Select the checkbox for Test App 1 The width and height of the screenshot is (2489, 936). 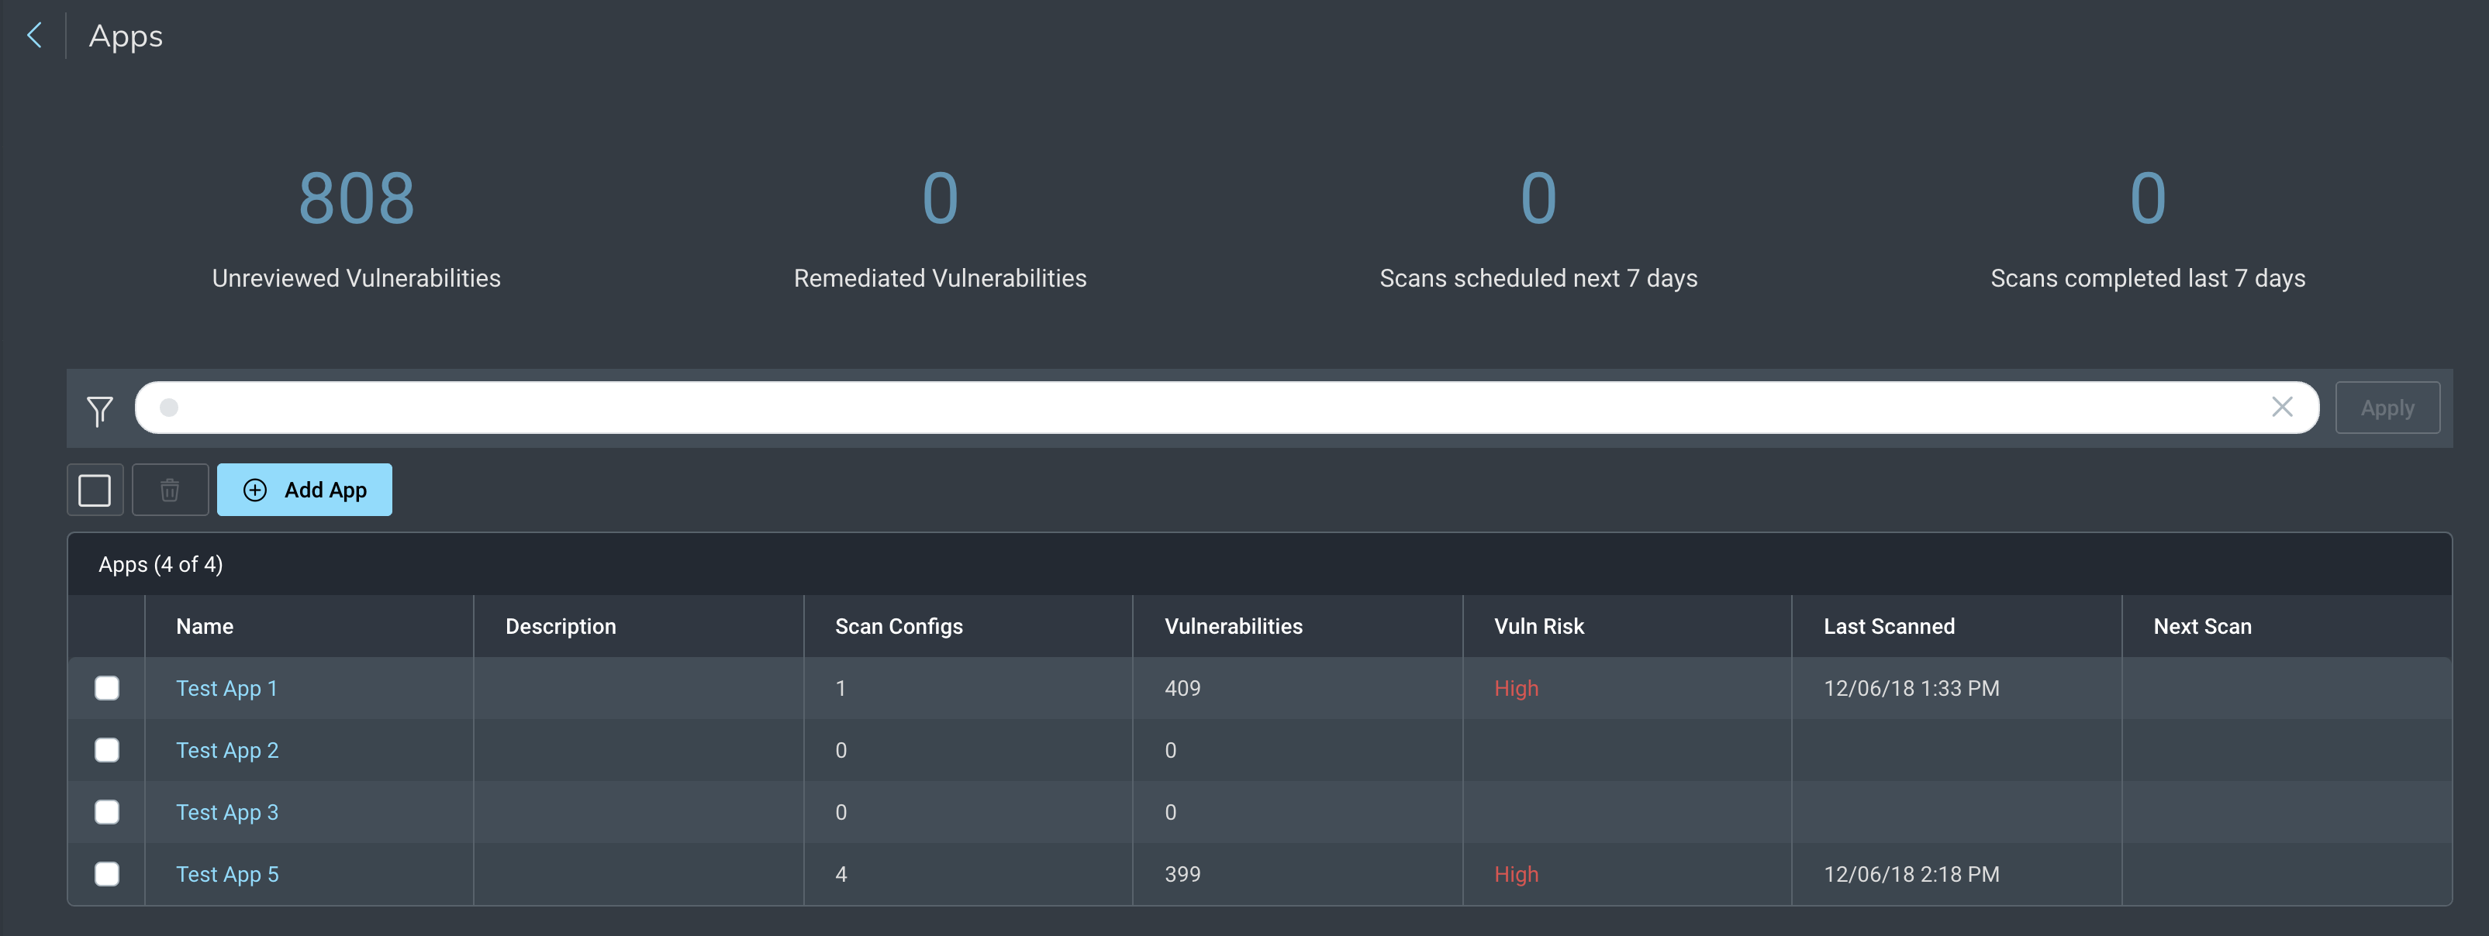pos(106,687)
